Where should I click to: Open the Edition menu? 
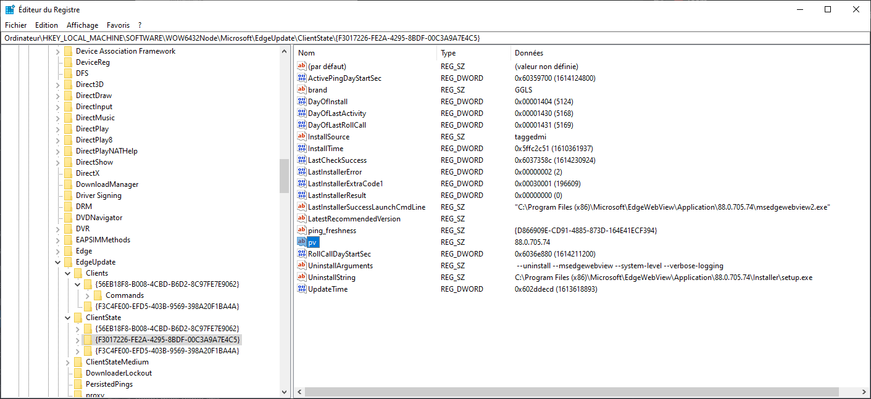[x=46, y=25]
